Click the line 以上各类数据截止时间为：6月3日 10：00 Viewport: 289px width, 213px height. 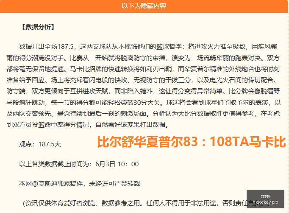click(x=79, y=164)
